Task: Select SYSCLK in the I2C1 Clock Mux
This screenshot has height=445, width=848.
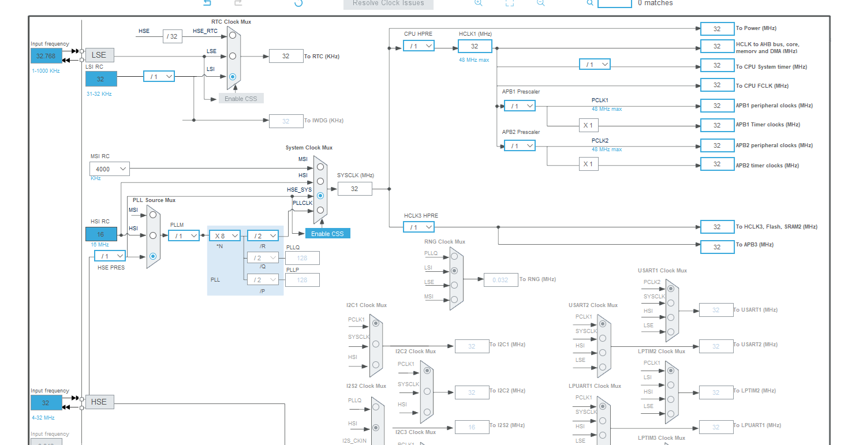Action: (376, 344)
